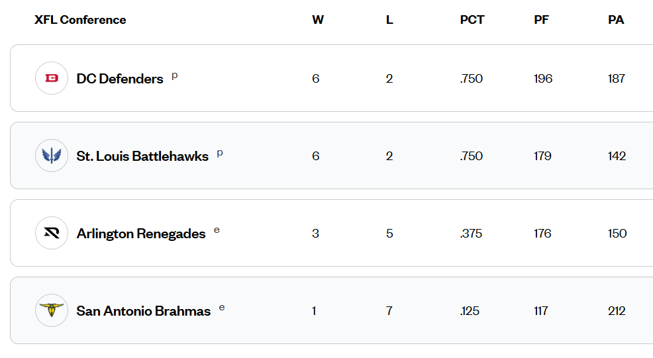
Task: Click the Brahmas eliminated 'e' marker
Action: (222, 308)
